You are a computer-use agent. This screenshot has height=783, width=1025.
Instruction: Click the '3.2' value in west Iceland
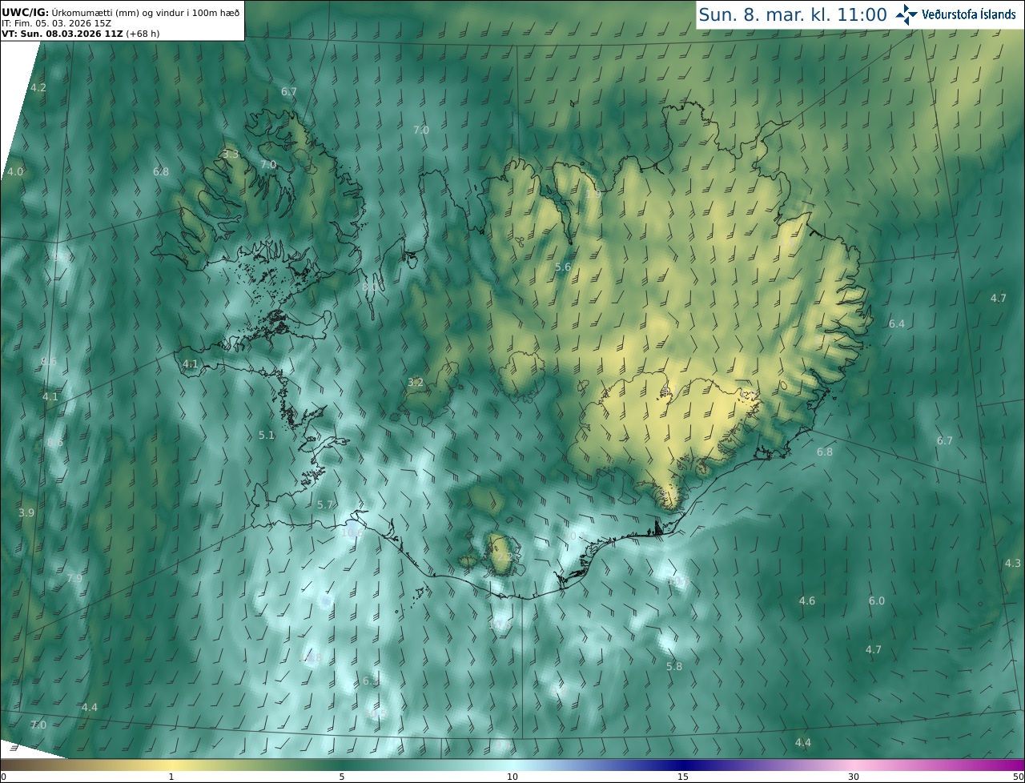click(x=416, y=383)
